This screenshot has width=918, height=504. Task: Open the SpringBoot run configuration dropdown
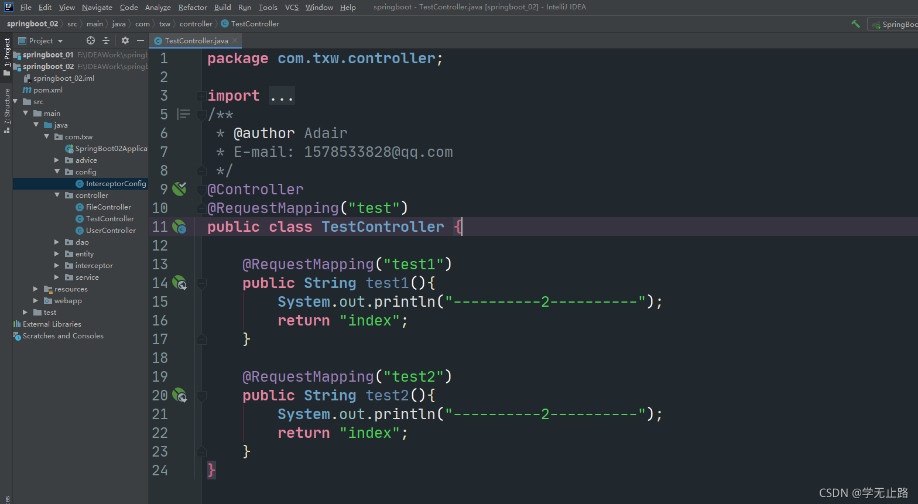[x=893, y=24]
